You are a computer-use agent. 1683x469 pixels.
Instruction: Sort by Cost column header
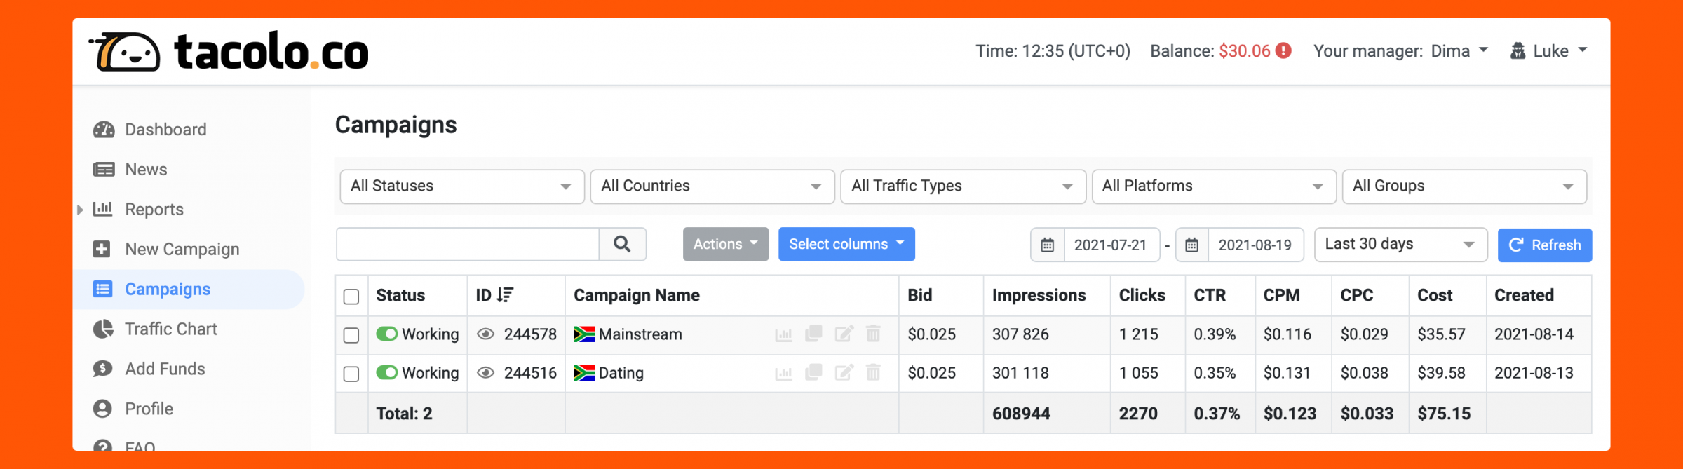tap(1435, 295)
